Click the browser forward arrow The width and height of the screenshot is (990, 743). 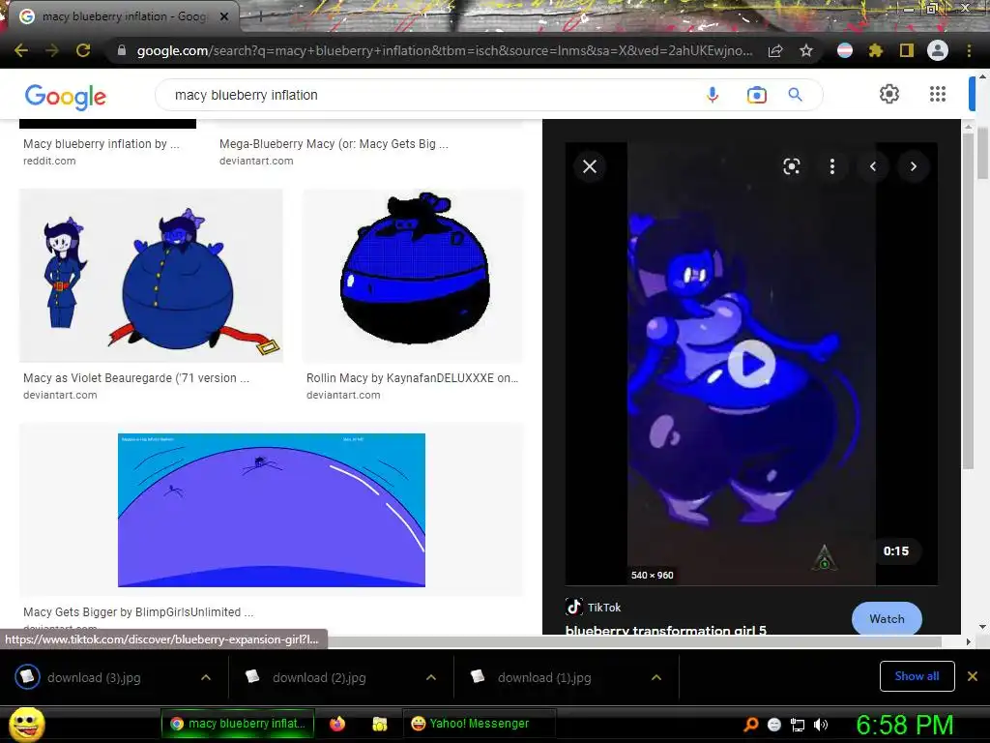point(52,50)
